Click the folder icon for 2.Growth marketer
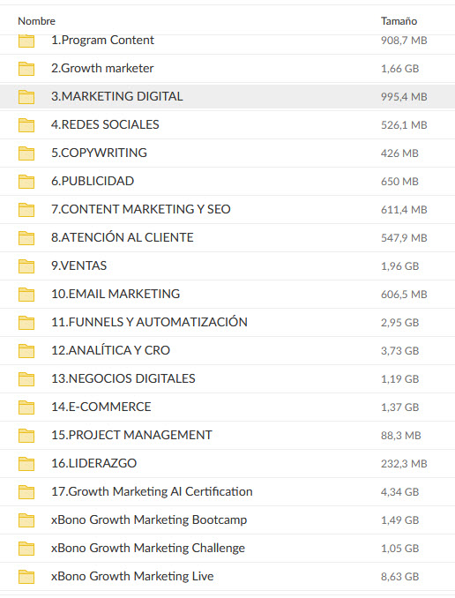 click(26, 69)
